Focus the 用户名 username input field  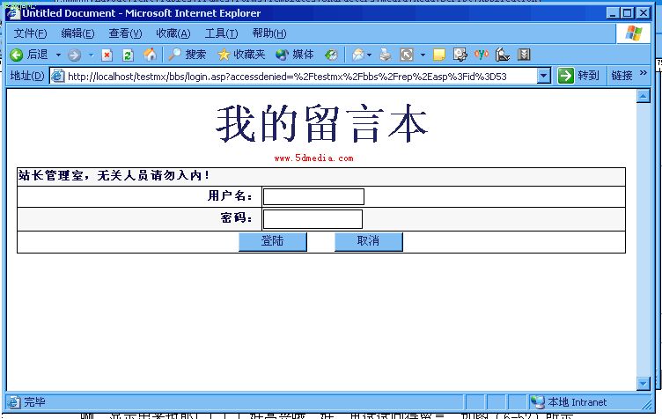(x=313, y=196)
